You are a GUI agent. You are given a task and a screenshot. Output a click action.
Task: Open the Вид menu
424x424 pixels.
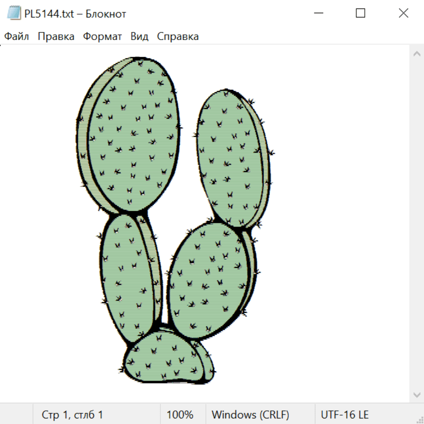click(x=139, y=37)
